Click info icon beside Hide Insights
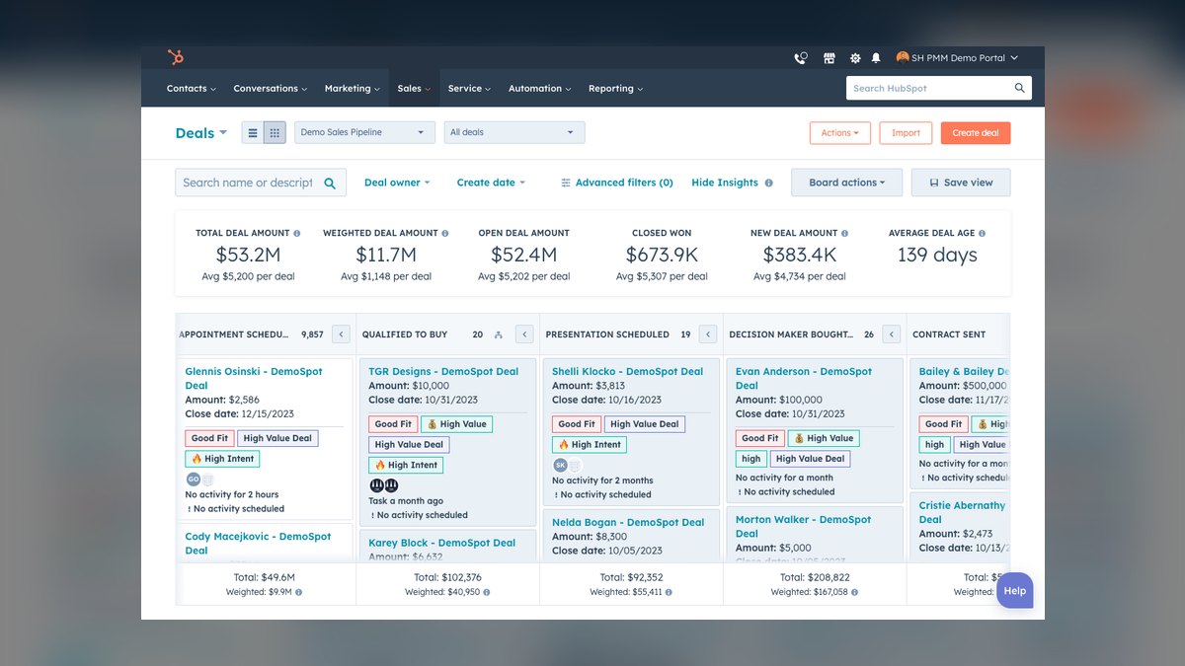 (x=768, y=183)
